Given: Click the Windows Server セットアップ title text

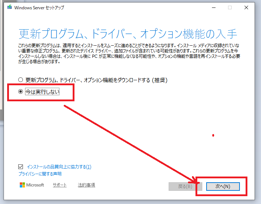Looking at the screenshot, I should (39, 7).
